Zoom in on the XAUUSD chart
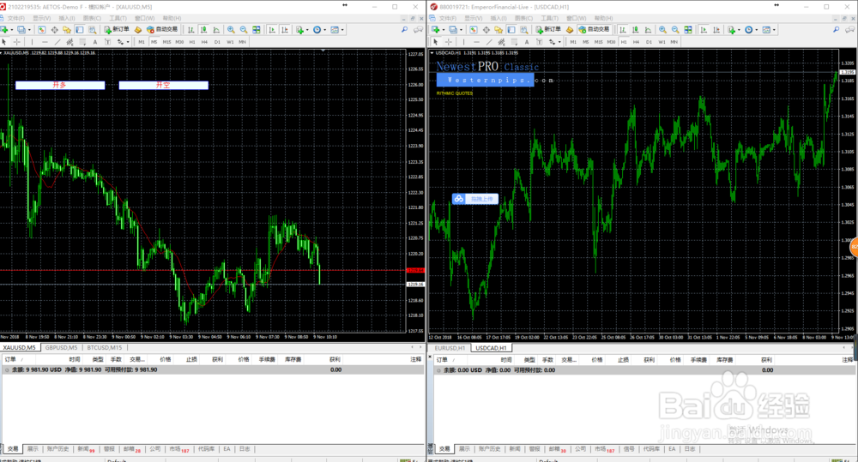 pos(231,29)
